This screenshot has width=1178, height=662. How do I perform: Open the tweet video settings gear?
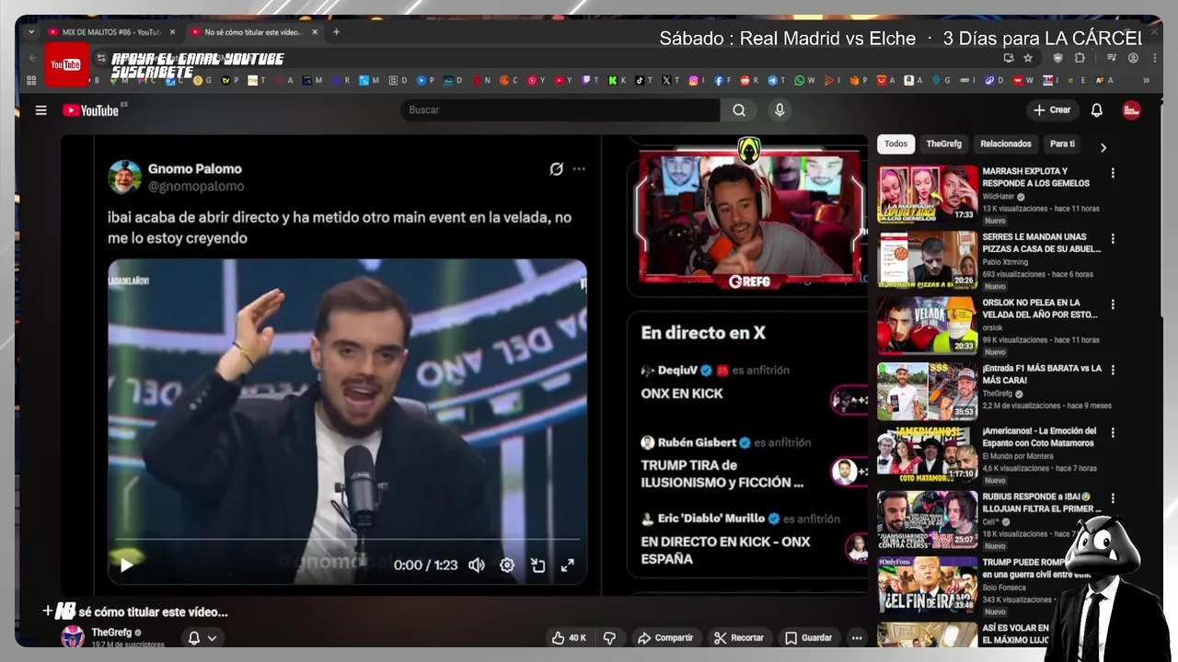click(507, 565)
